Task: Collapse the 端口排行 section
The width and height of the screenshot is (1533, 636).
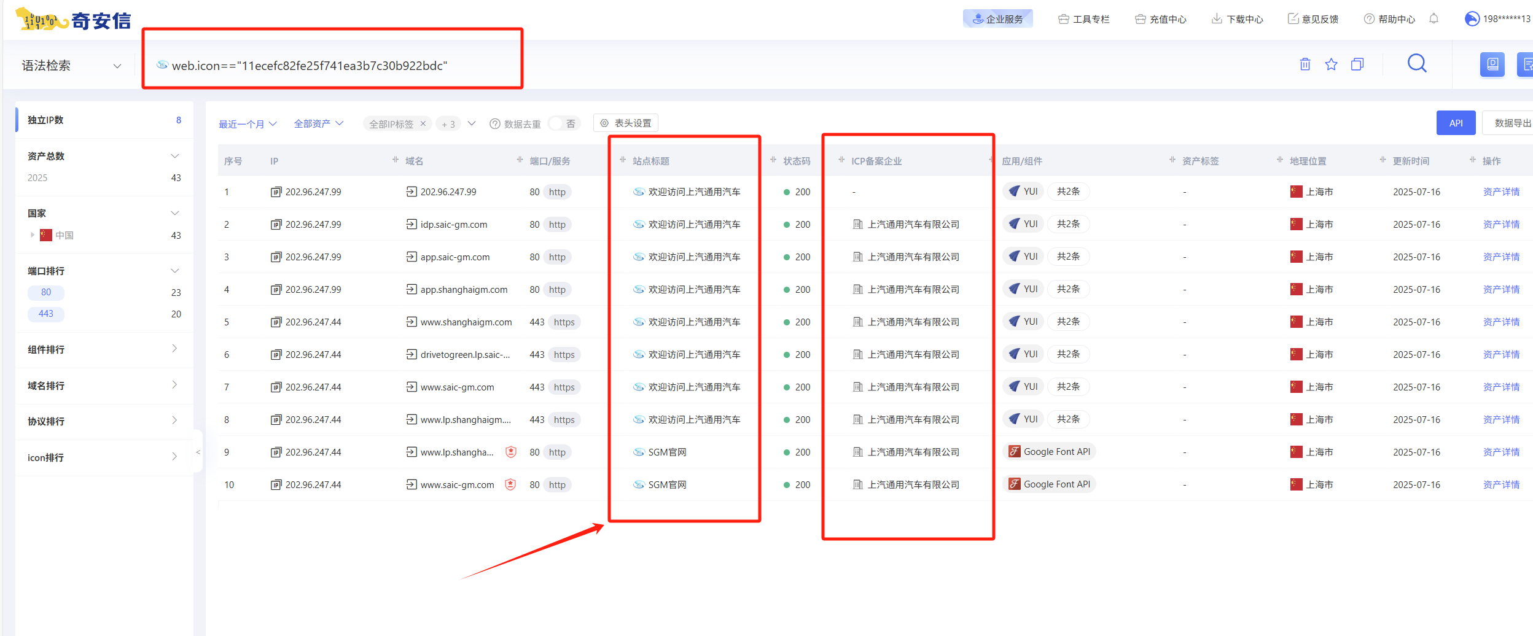Action: (174, 271)
